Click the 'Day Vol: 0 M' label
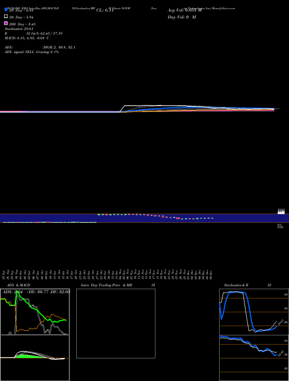Viewport: 289px width, 381px height. tap(181, 17)
